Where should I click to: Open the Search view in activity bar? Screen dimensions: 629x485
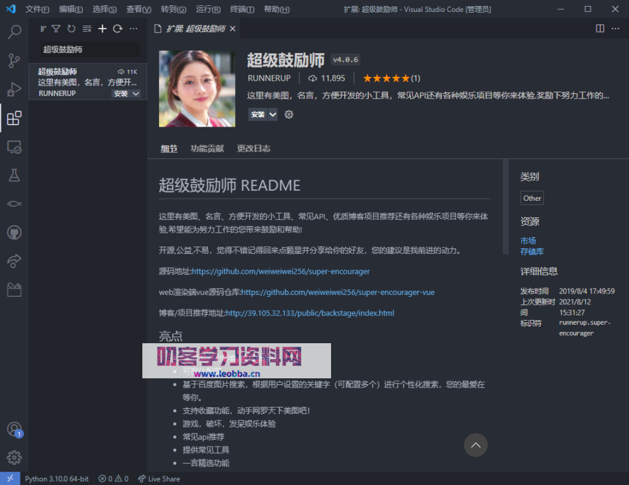click(14, 32)
